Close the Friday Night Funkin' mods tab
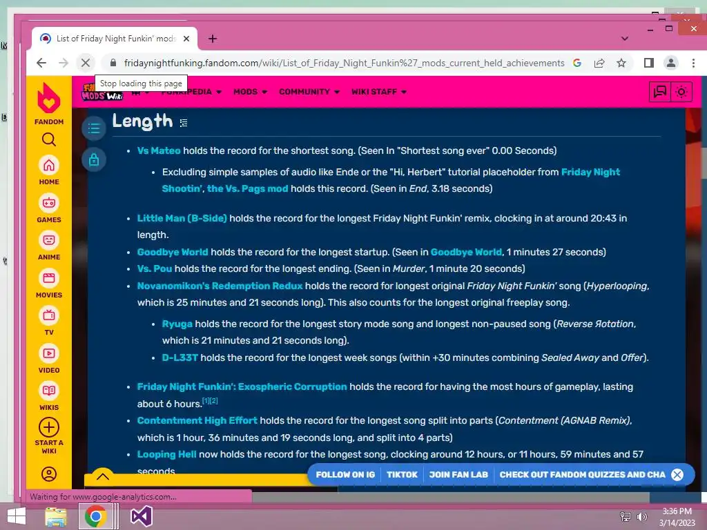 [x=186, y=39]
